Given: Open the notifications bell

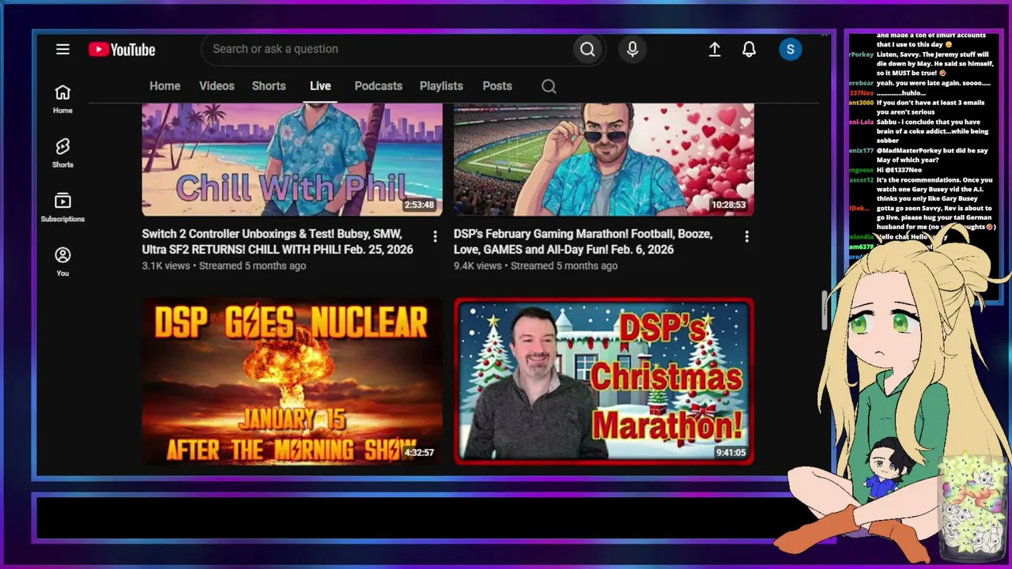Looking at the screenshot, I should tap(749, 49).
